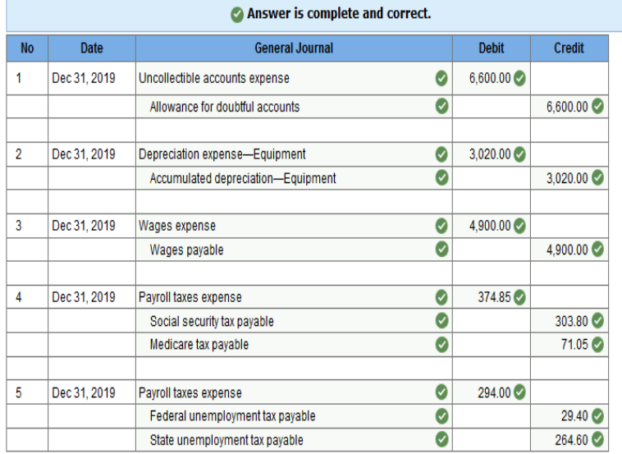Click check icon beside Wages payable account
The image size is (622, 454).
[x=441, y=250]
